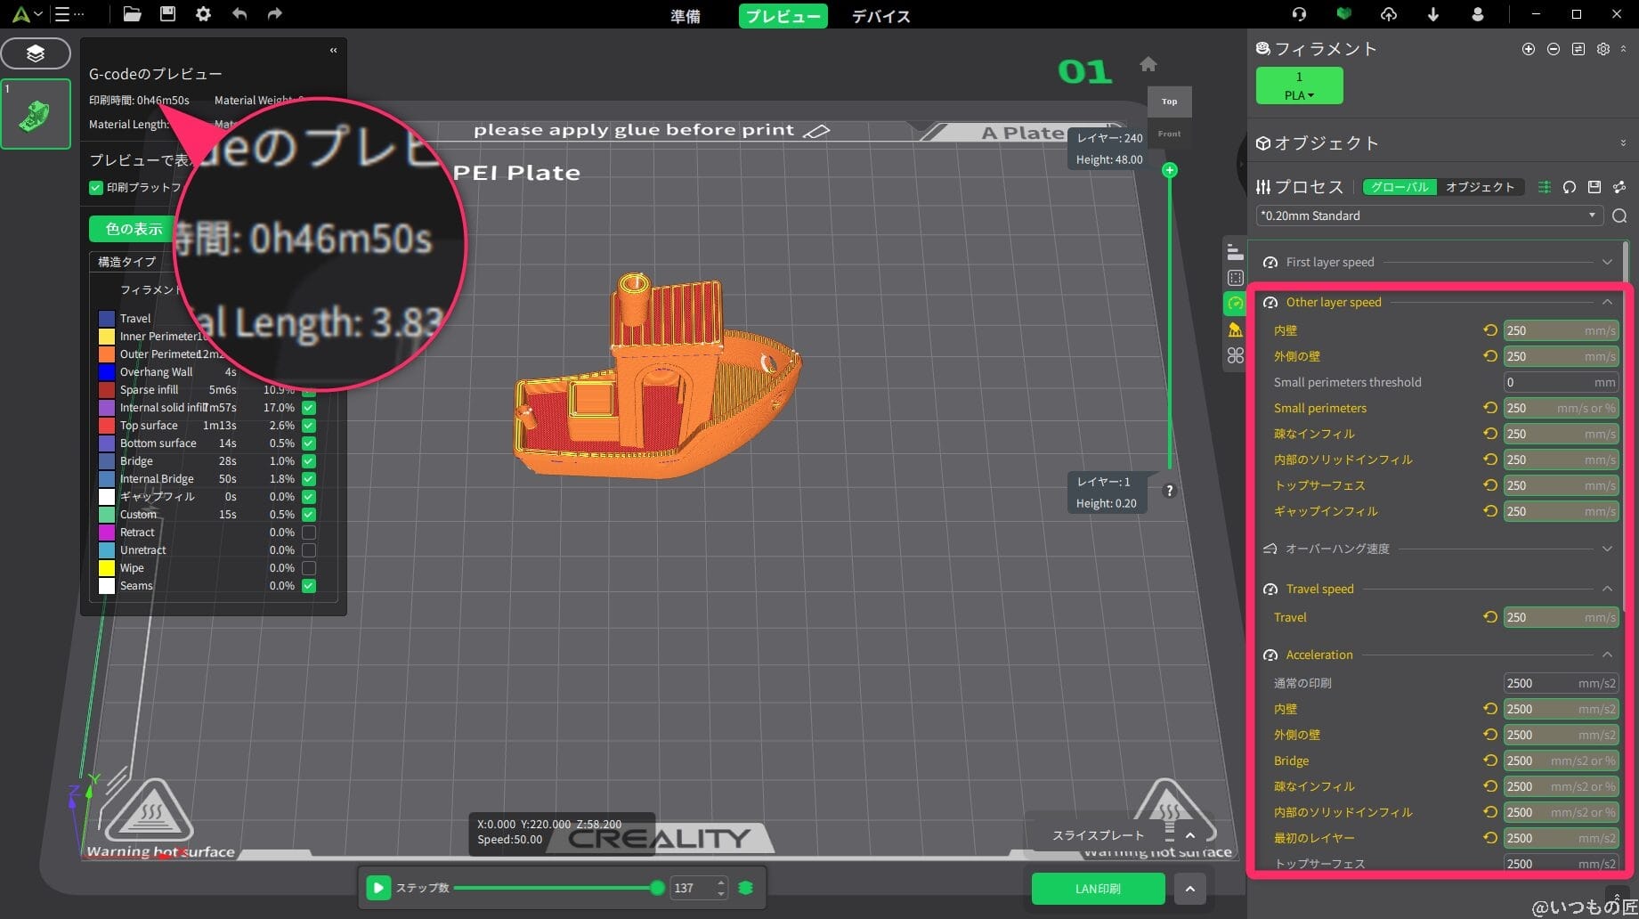
Task: Click the four-circle pattern view icon
Action: 1235,354
